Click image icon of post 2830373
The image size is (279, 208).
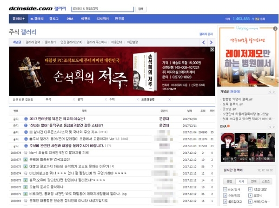tap(26, 180)
